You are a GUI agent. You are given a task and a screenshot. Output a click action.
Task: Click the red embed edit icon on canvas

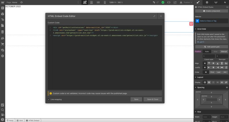[191, 24]
